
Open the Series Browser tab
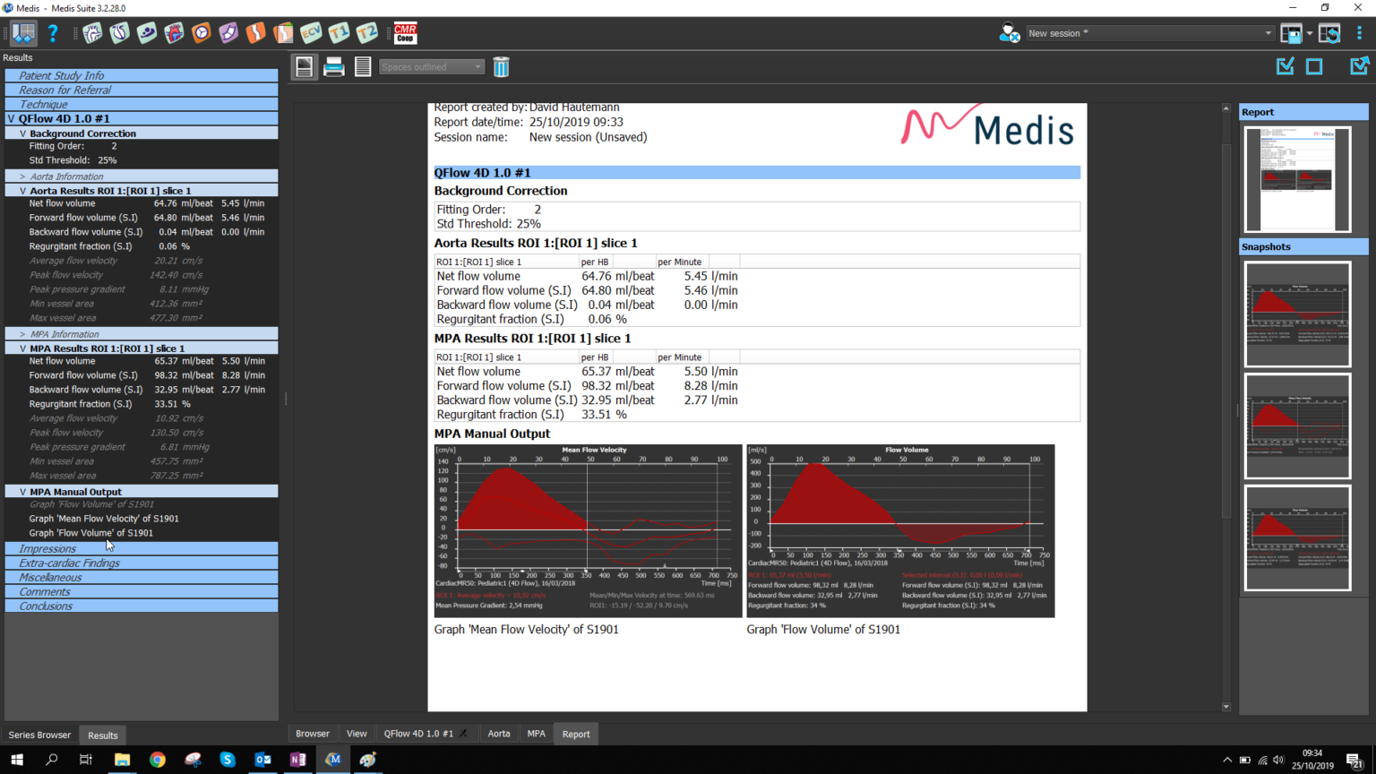click(x=39, y=735)
